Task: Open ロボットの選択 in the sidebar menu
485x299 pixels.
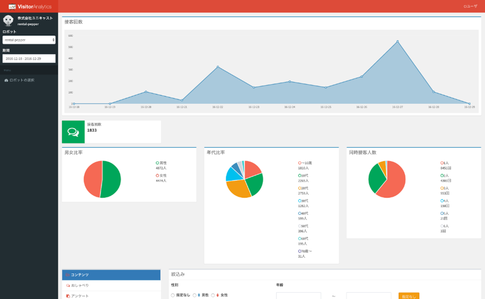Action: coord(21,80)
